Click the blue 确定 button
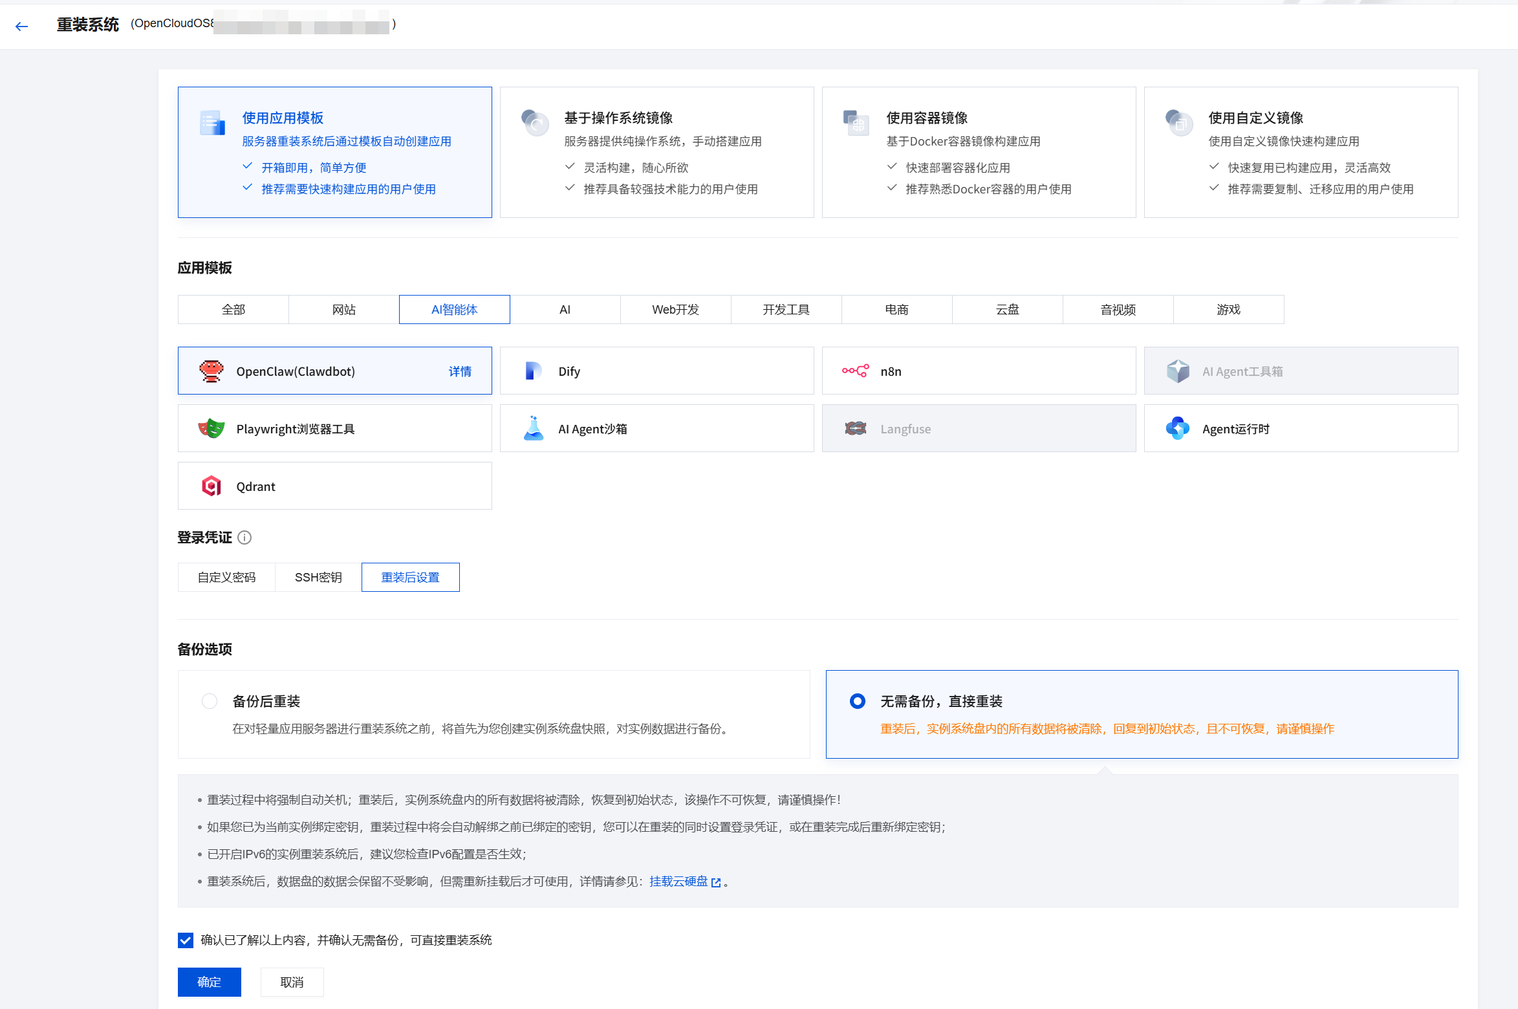The width and height of the screenshot is (1518, 1009). pyautogui.click(x=209, y=982)
